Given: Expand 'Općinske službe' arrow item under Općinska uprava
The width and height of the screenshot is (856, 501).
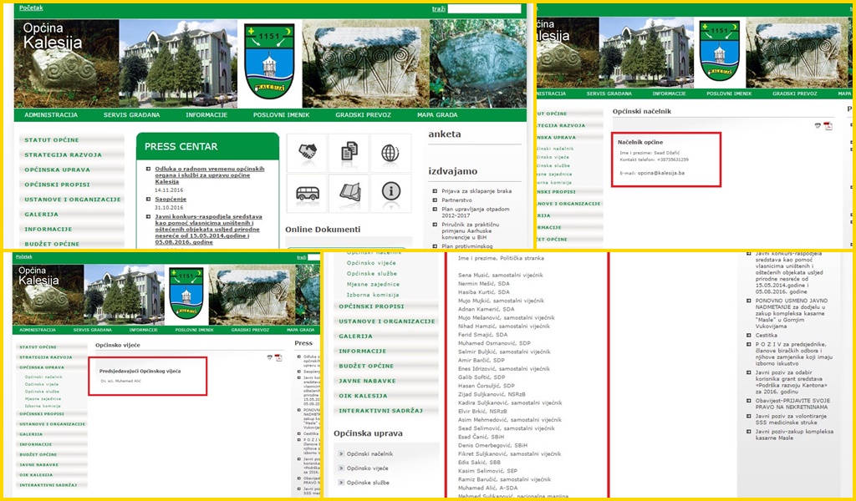Looking at the screenshot, I should point(369,483).
